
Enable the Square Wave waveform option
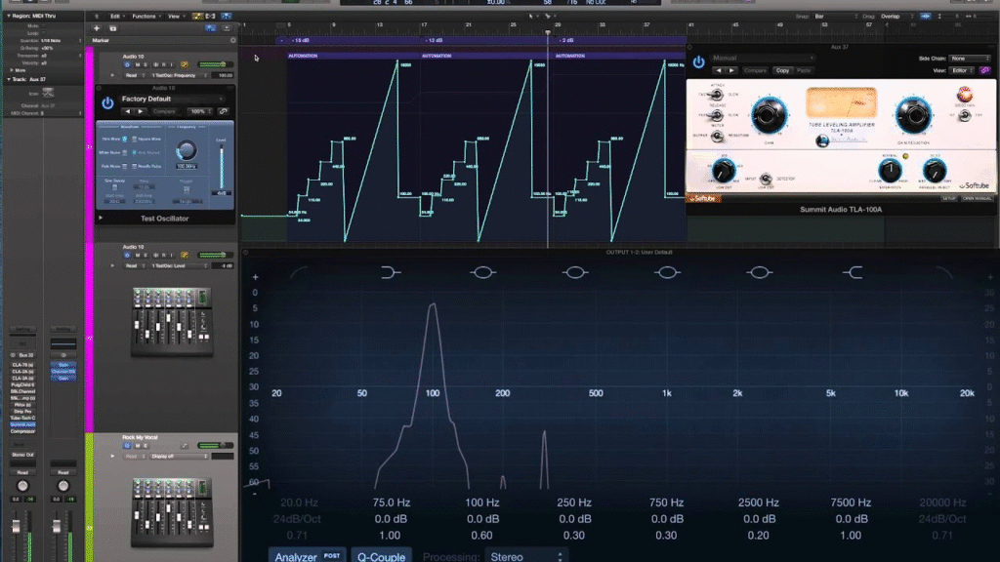tap(135, 140)
